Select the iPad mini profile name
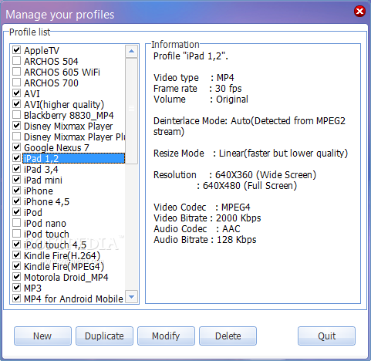This screenshot has width=371, height=361. pyautogui.click(x=43, y=180)
